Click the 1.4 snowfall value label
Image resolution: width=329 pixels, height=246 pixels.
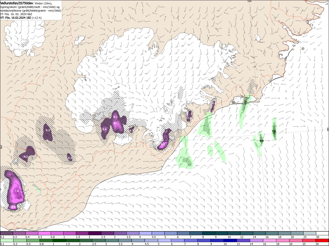(x=17, y=191)
